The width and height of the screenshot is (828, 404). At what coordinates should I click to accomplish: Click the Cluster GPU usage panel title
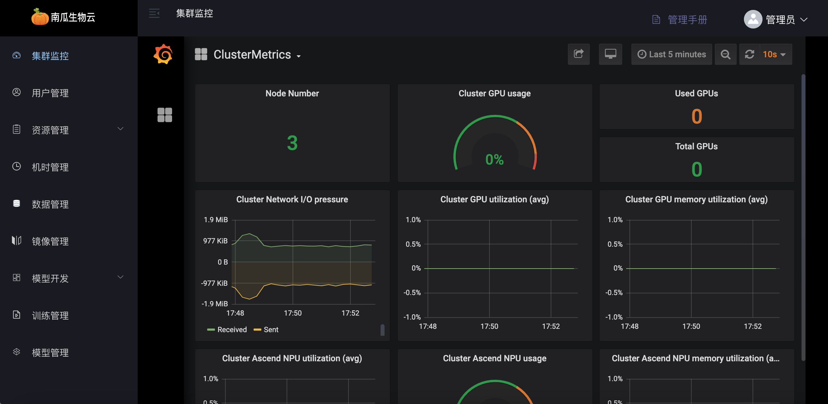point(495,93)
